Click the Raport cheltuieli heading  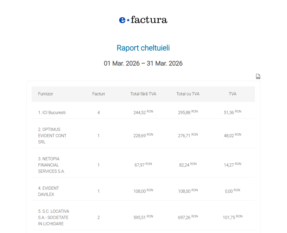click(x=143, y=48)
